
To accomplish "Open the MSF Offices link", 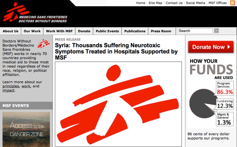I will click(x=217, y=3).
